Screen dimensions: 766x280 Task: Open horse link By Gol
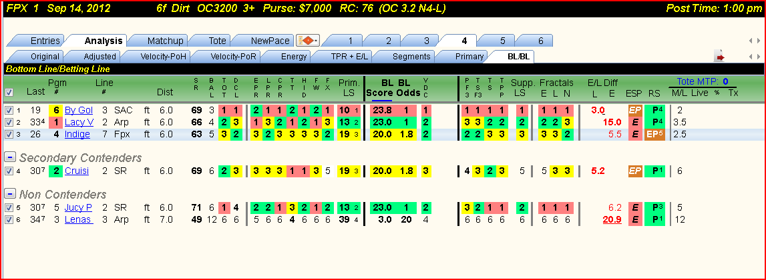click(x=79, y=110)
